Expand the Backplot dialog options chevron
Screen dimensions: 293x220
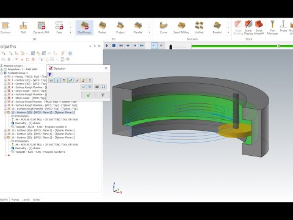[50, 75]
